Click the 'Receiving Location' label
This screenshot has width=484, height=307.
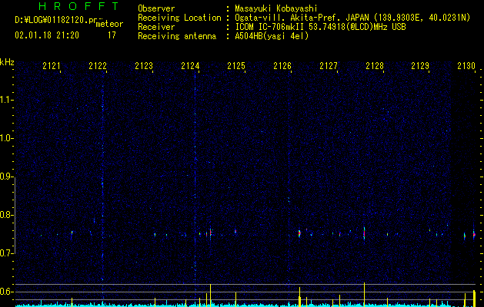[179, 18]
